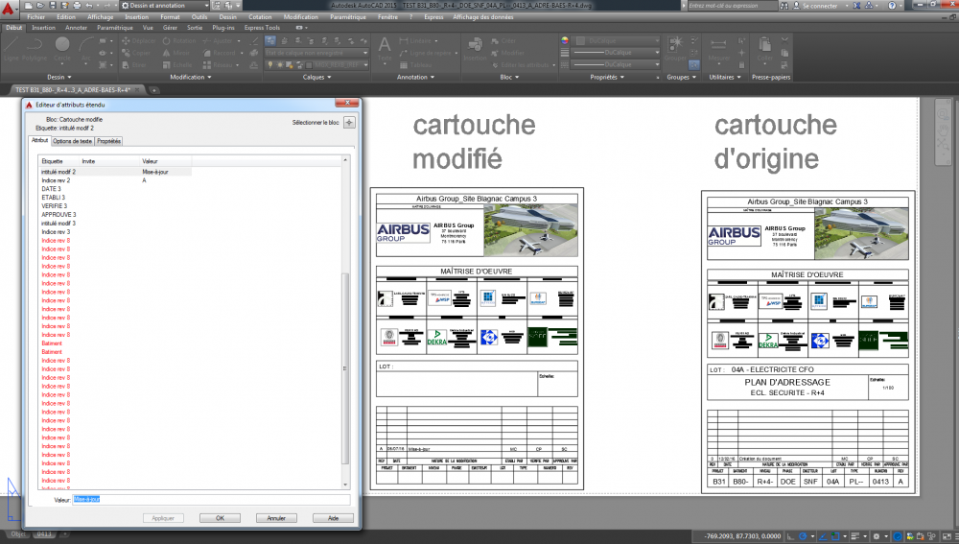This screenshot has width=959, height=544.
Task: Toggle ortho mode icon in status bar
Action: (x=791, y=536)
